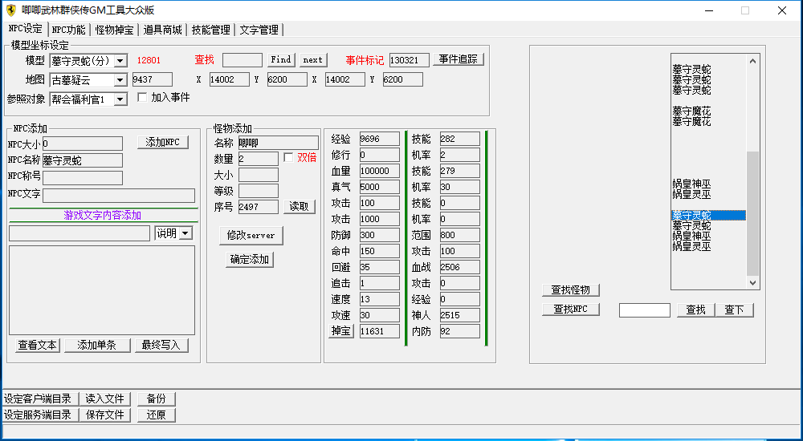The height and width of the screenshot is (441, 803).
Task: Click the scroll down arrow of monster list
Action: pos(752,283)
